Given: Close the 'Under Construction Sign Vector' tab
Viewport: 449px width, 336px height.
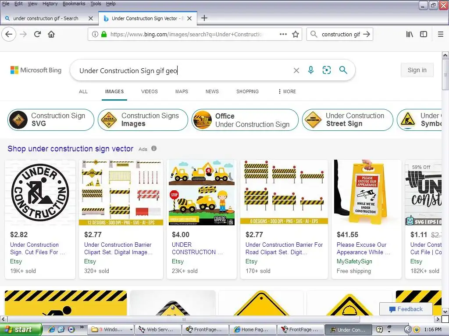Looking at the screenshot, I should pos(189,18).
